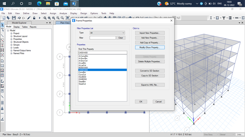Open the Design menu

(84, 13)
